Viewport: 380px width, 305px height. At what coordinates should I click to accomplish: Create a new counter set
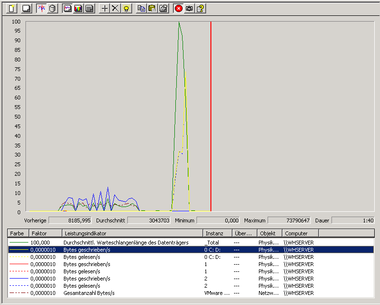click(x=12, y=9)
